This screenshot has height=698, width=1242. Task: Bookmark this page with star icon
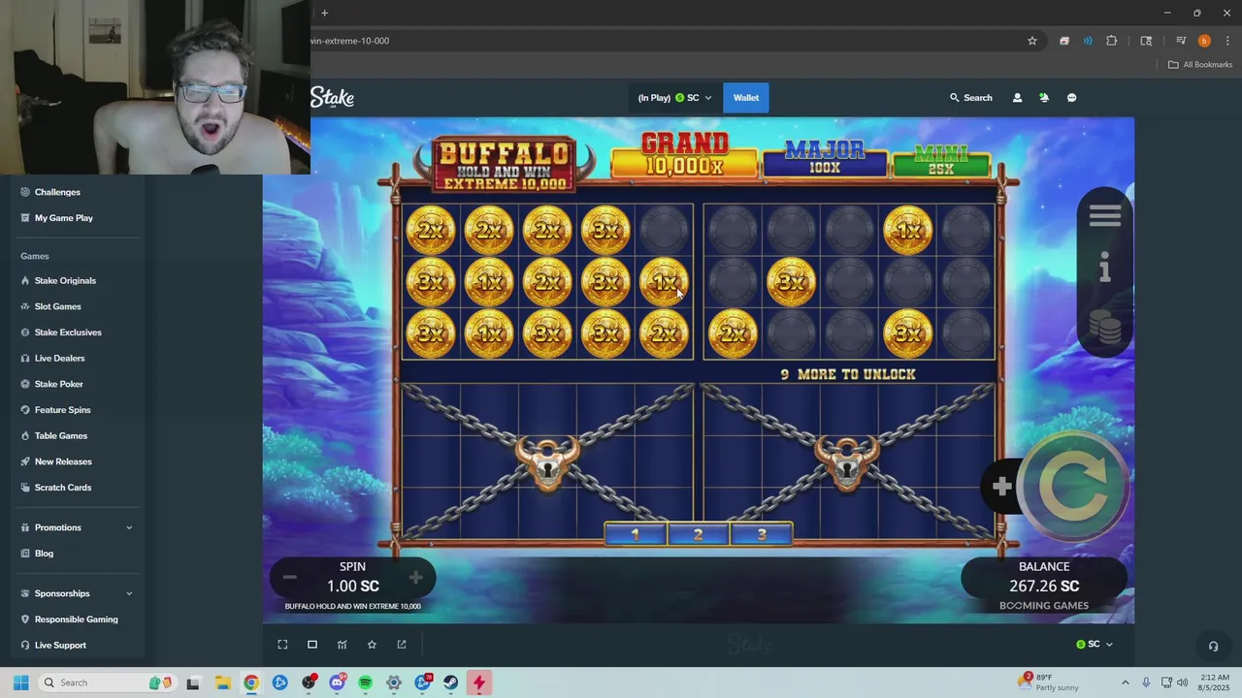click(x=1032, y=41)
